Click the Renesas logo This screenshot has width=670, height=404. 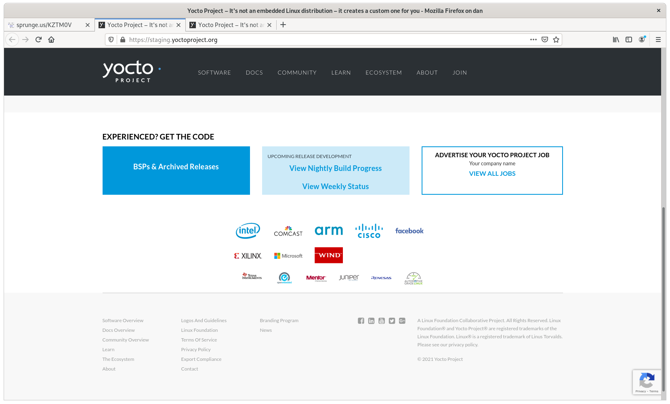(381, 278)
